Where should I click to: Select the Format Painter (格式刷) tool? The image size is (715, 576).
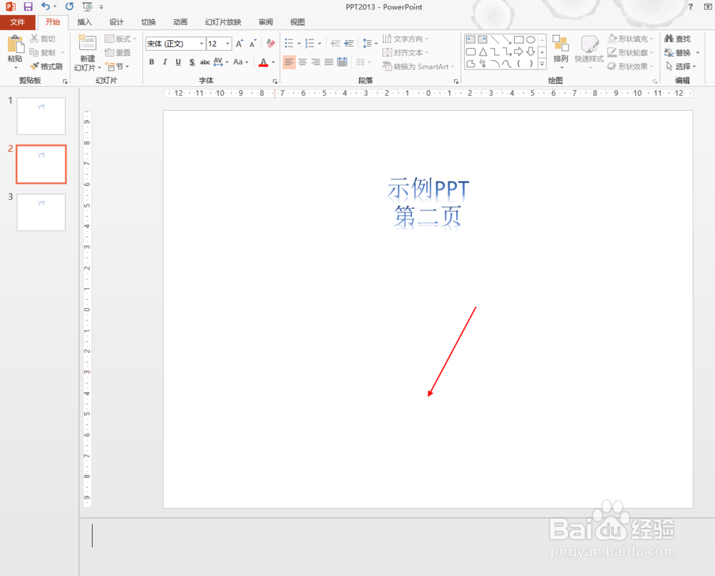click(46, 67)
